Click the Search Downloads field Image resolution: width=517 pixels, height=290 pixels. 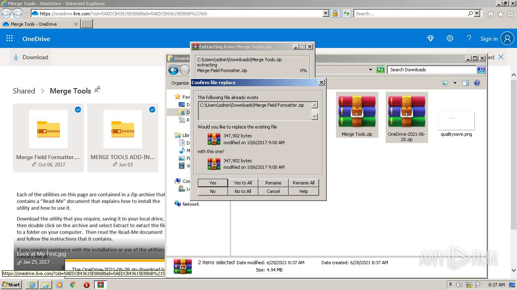coord(432,70)
